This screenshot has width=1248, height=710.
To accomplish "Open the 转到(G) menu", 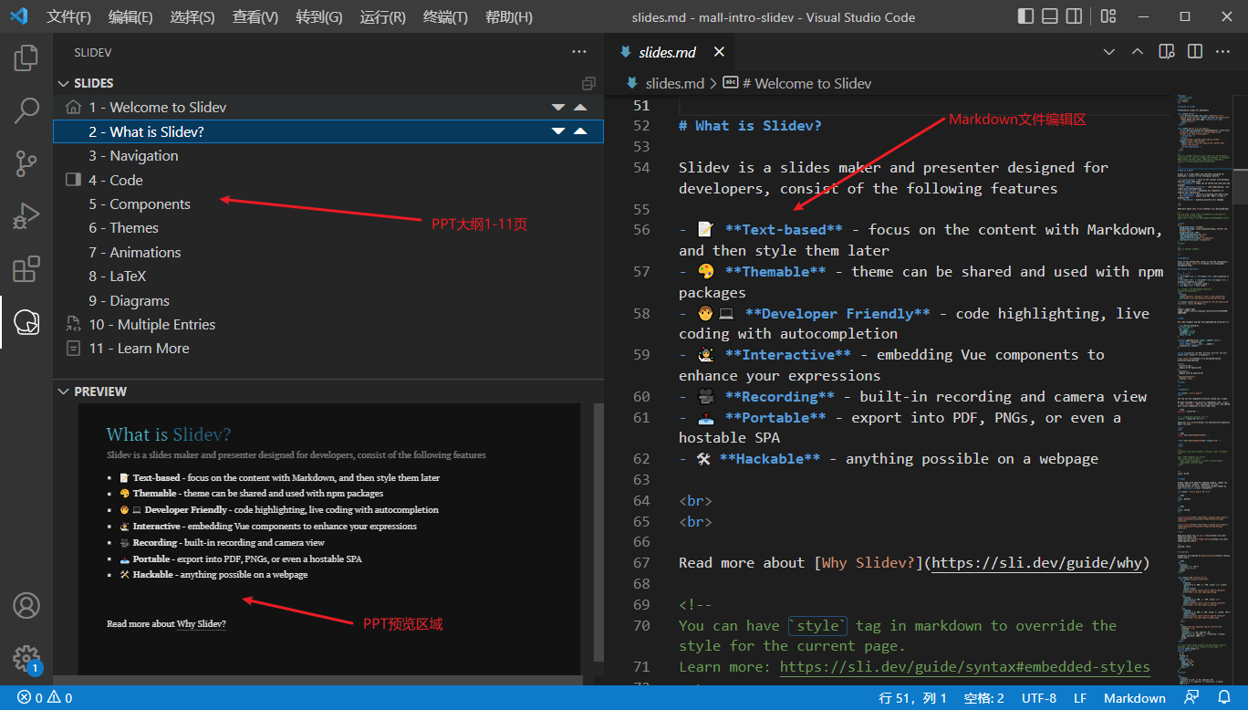I will 319,16.
